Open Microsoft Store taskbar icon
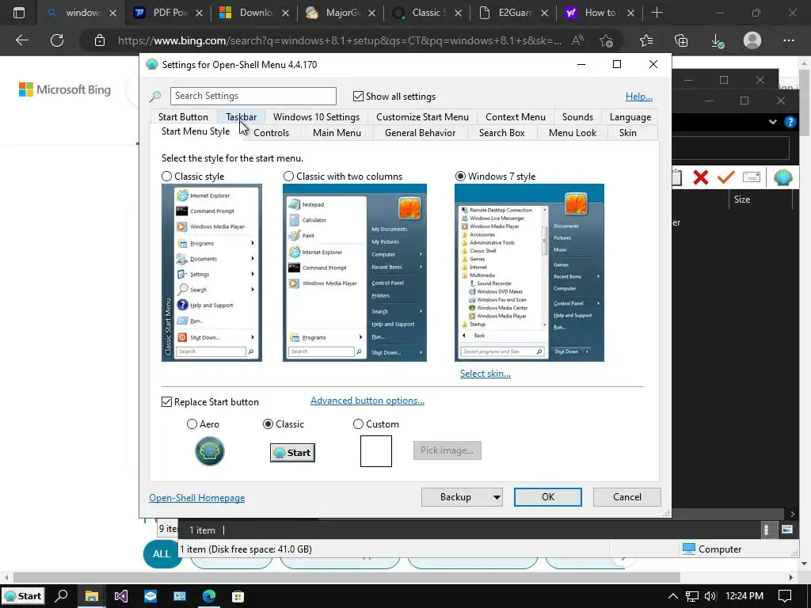 [x=238, y=596]
